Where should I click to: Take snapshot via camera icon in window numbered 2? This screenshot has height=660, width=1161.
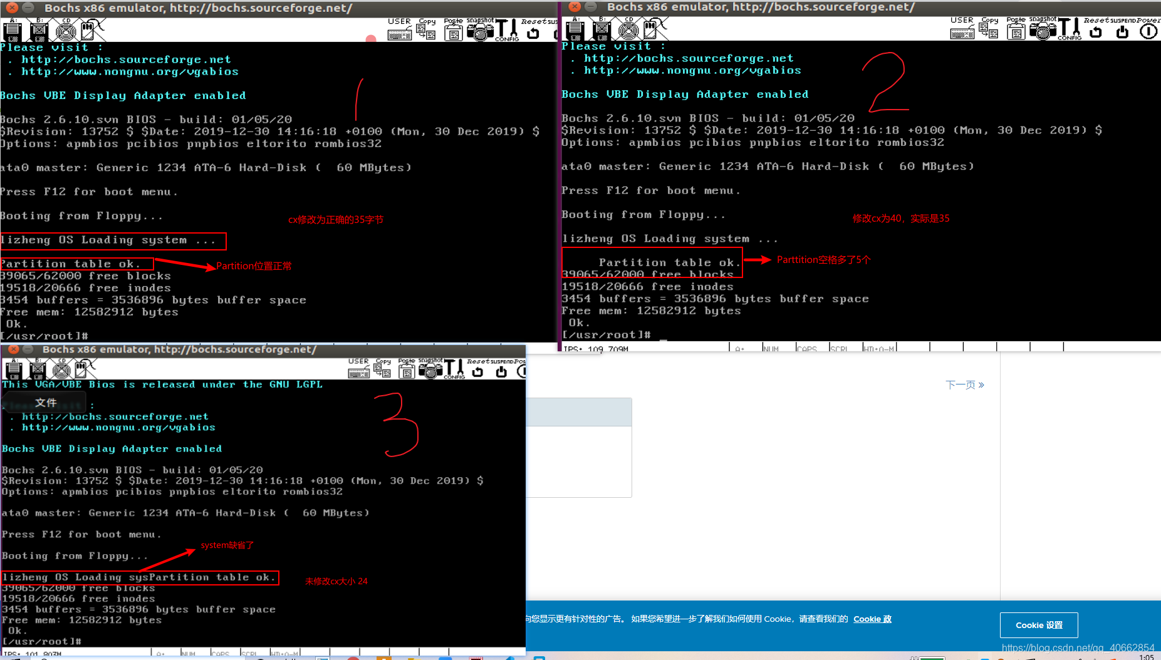pyautogui.click(x=1043, y=29)
